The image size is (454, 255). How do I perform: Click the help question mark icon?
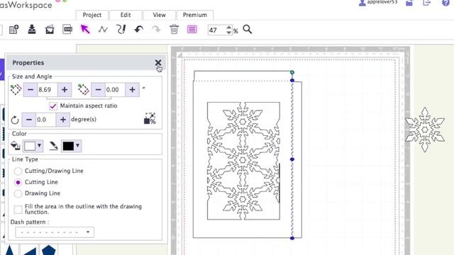(445, 3)
